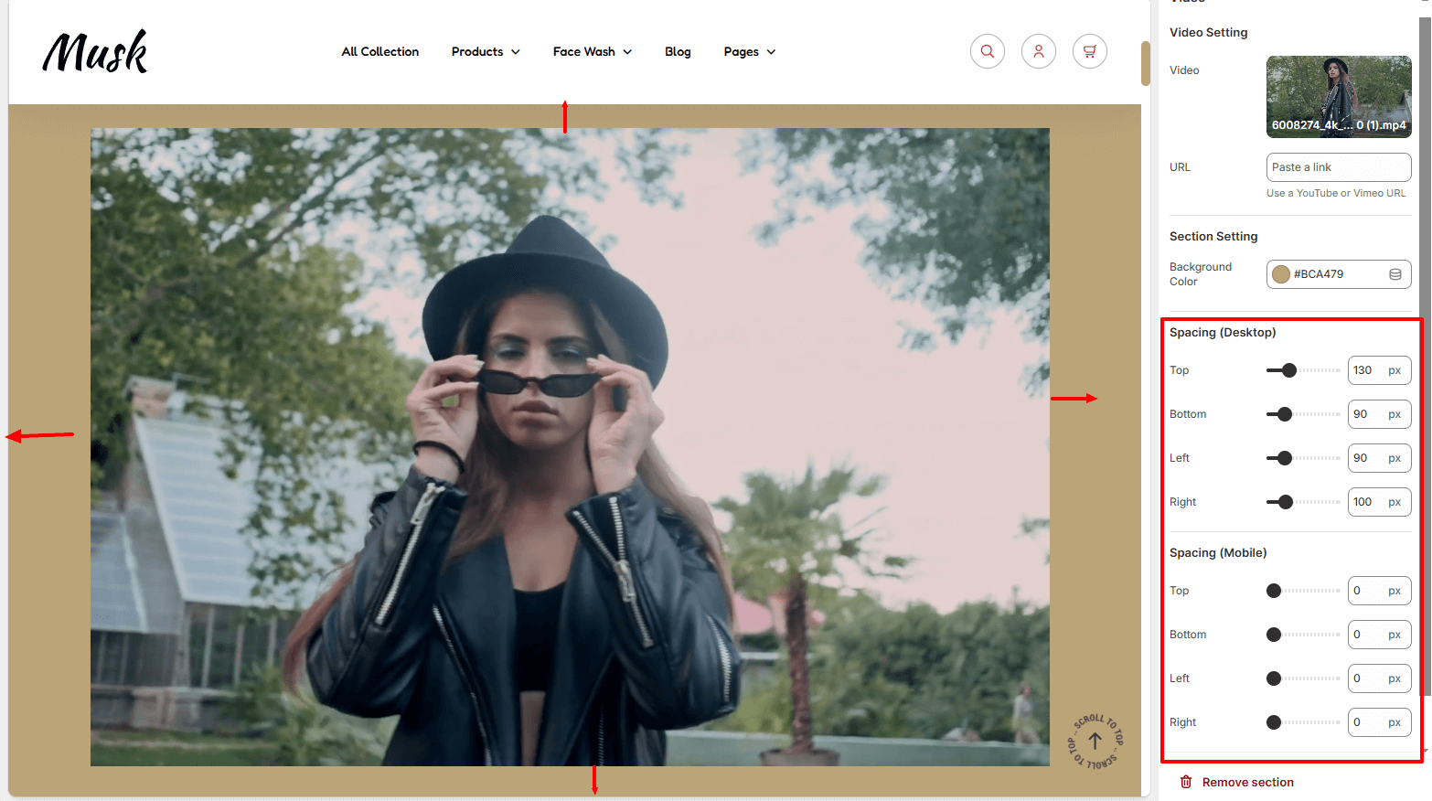Click the Paste a link URL field
Viewport: 1432px width, 801px height.
(x=1339, y=167)
